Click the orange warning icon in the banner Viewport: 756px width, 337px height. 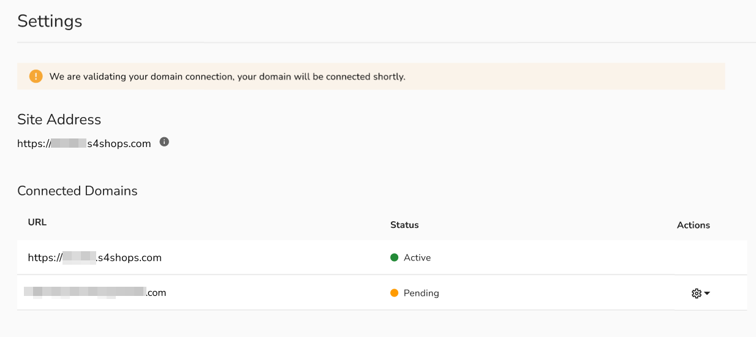pos(36,77)
